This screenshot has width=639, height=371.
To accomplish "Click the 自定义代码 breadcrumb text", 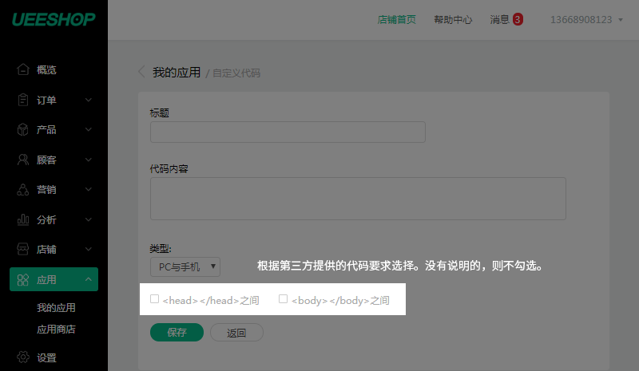I will [236, 73].
